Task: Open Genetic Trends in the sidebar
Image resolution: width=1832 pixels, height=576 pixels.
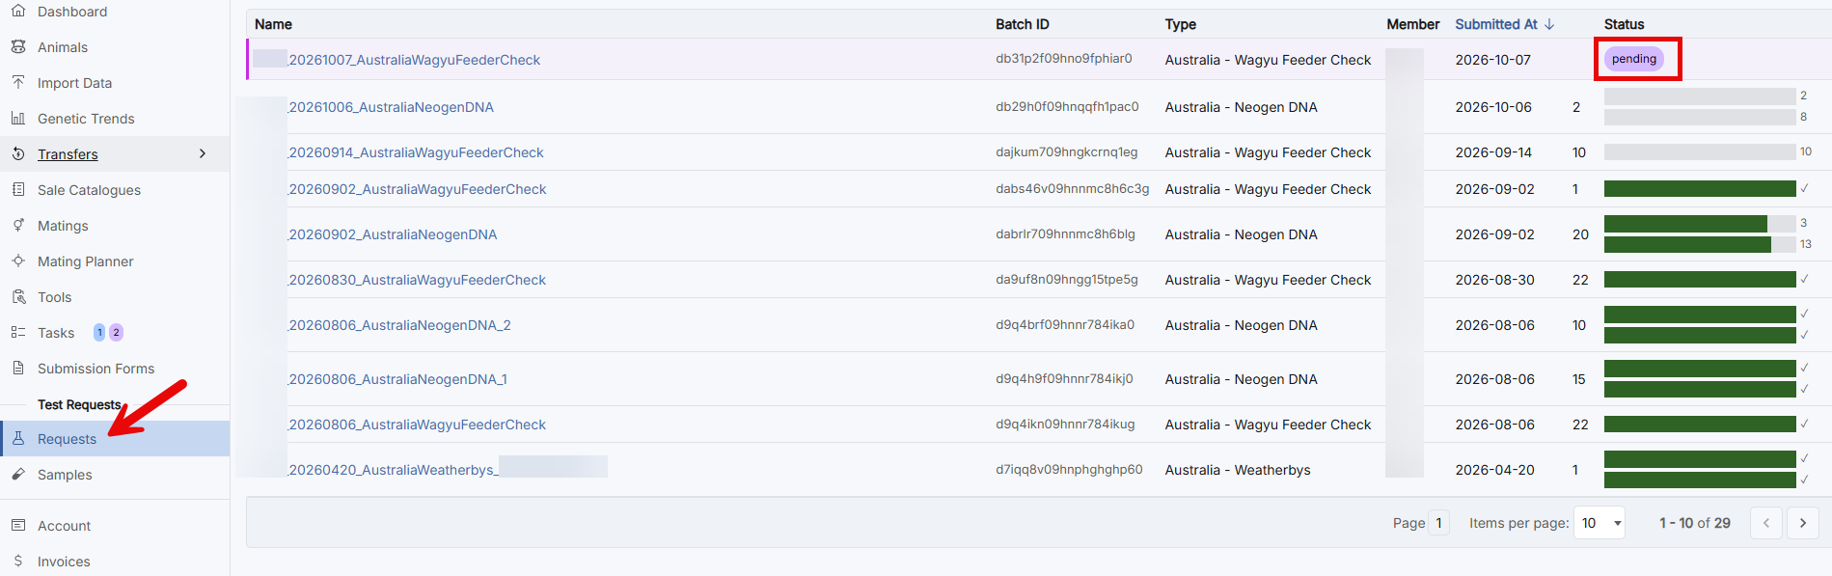Action: pyautogui.click(x=86, y=119)
